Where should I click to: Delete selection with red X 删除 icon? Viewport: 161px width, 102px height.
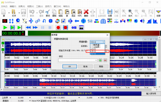(x=86, y=13)
